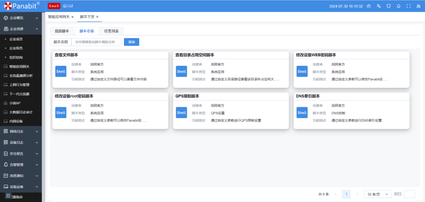Open the theme skin (shirt) icon

click(x=388, y=6)
